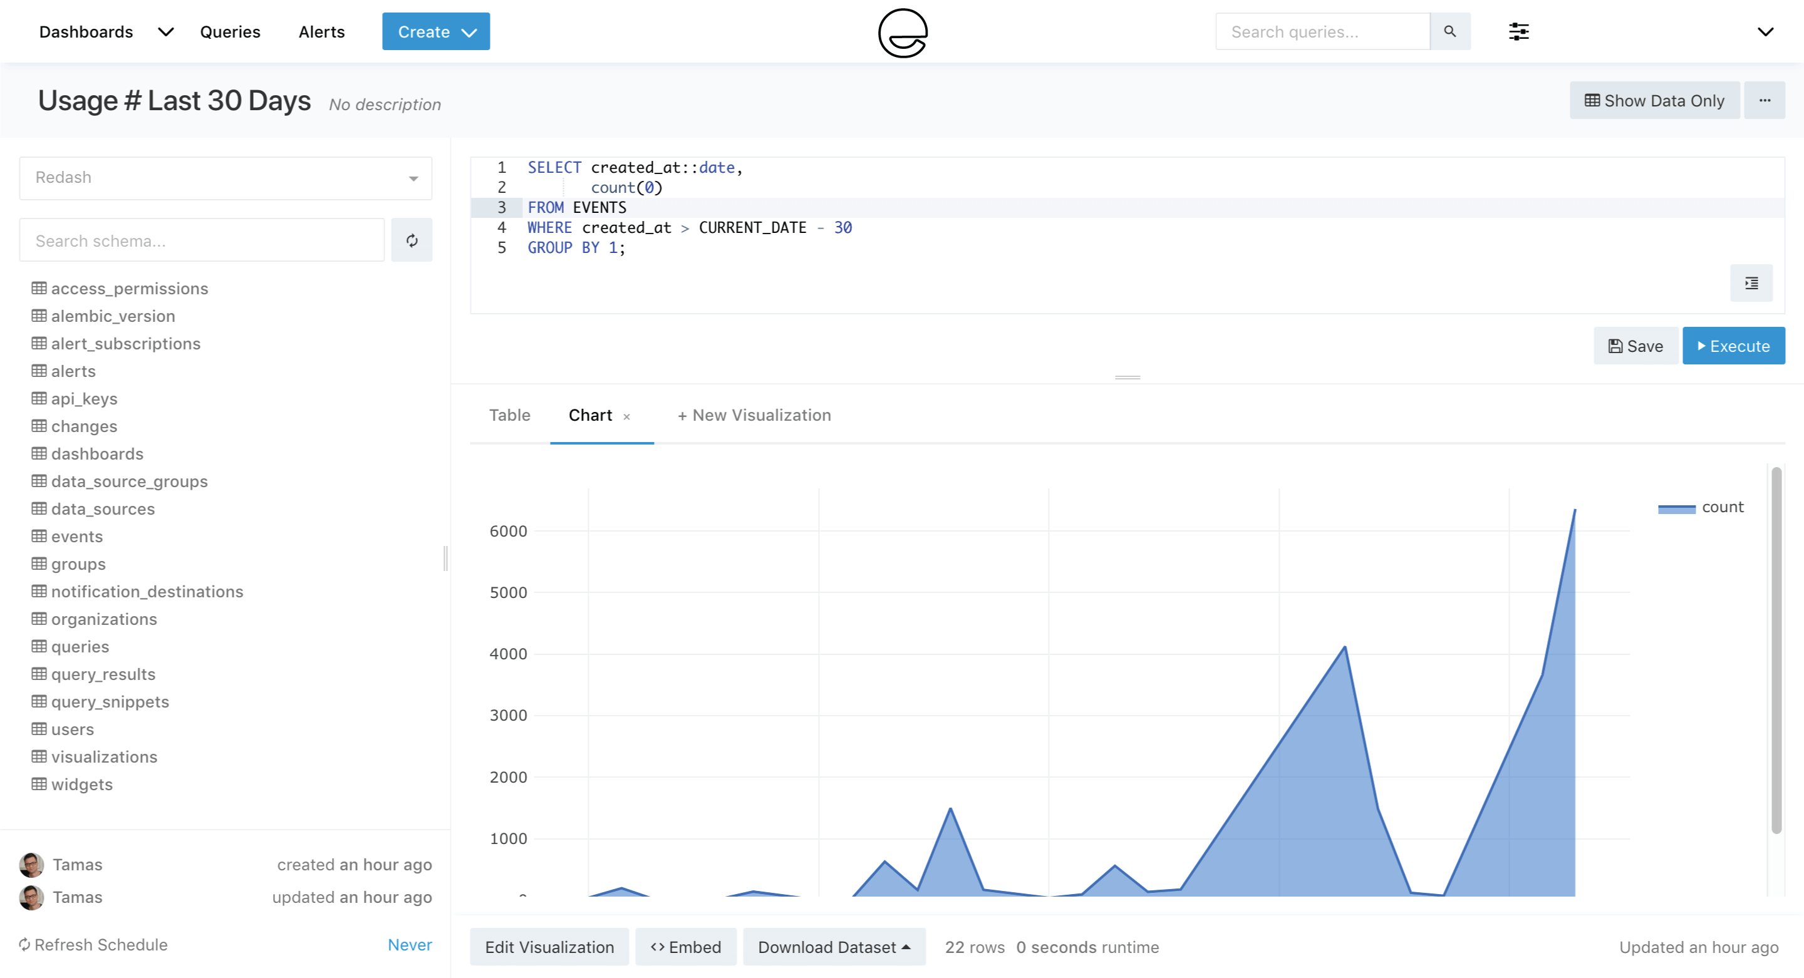Image resolution: width=1804 pixels, height=978 pixels.
Task: Expand the Download Dataset menu
Action: pyautogui.click(x=833, y=947)
